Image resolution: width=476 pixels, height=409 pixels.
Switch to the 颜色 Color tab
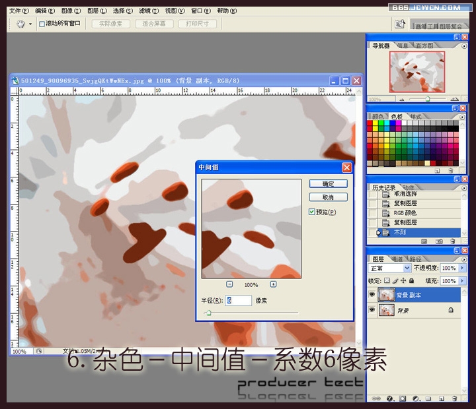(377, 117)
